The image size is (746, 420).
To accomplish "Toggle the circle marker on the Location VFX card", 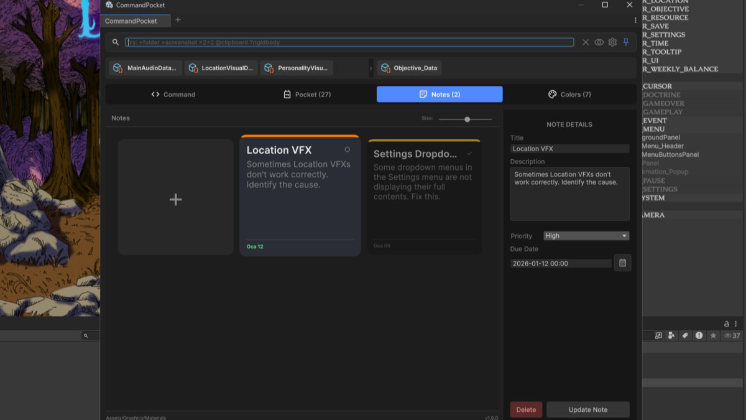I will (348, 150).
